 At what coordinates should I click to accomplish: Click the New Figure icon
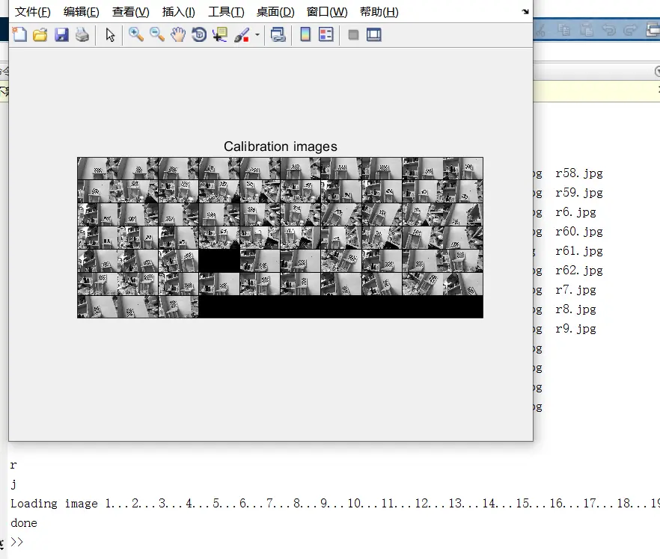pyautogui.click(x=19, y=34)
